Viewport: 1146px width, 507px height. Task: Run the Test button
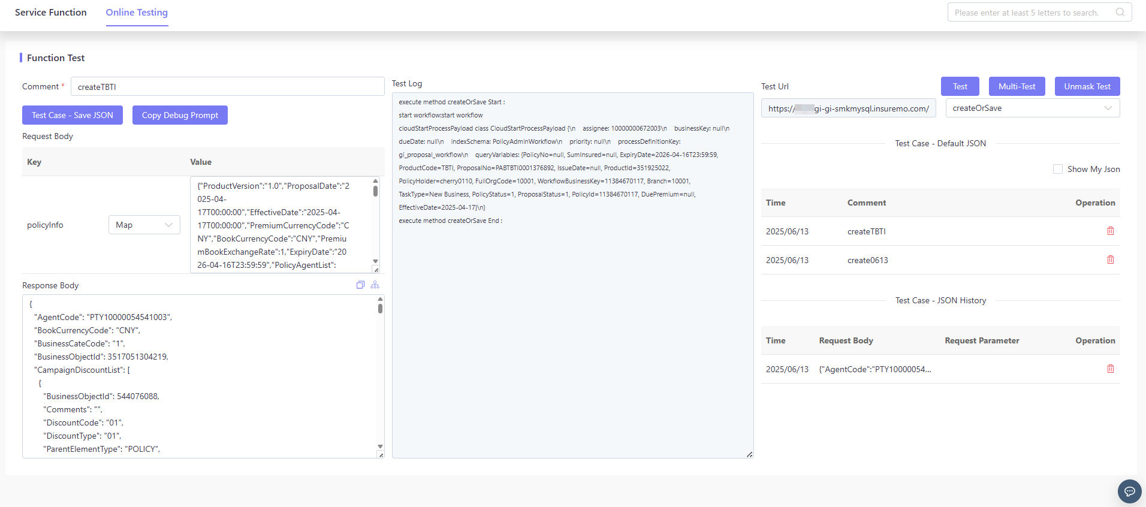pyautogui.click(x=960, y=86)
